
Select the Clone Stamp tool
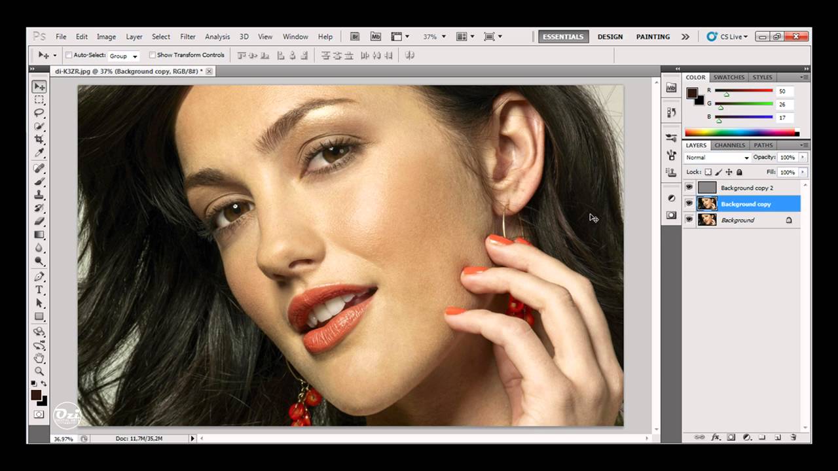point(39,195)
